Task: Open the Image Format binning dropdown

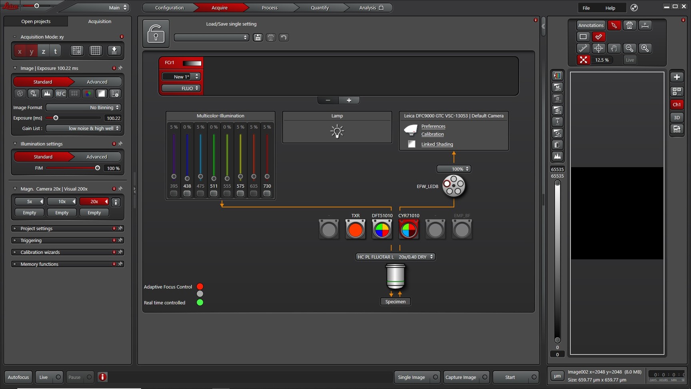Action: (83, 108)
